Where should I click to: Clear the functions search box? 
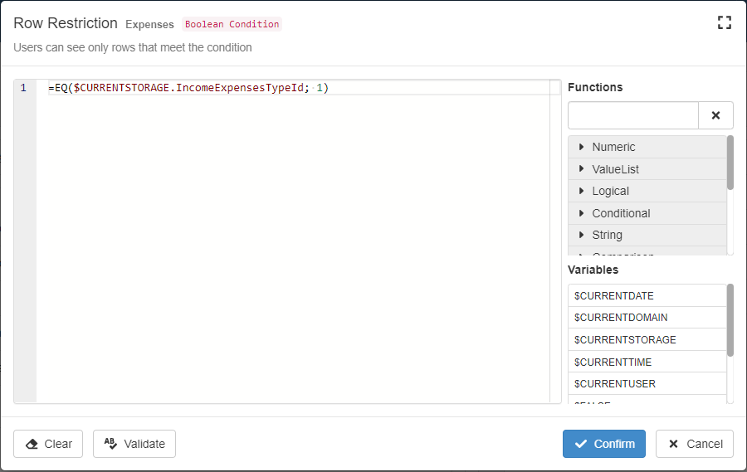[x=715, y=115]
